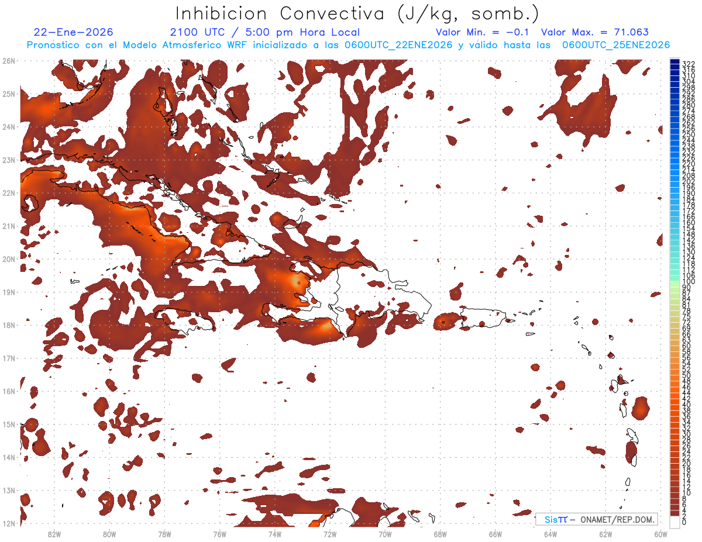Click the '80W' longitude label

click(109, 534)
